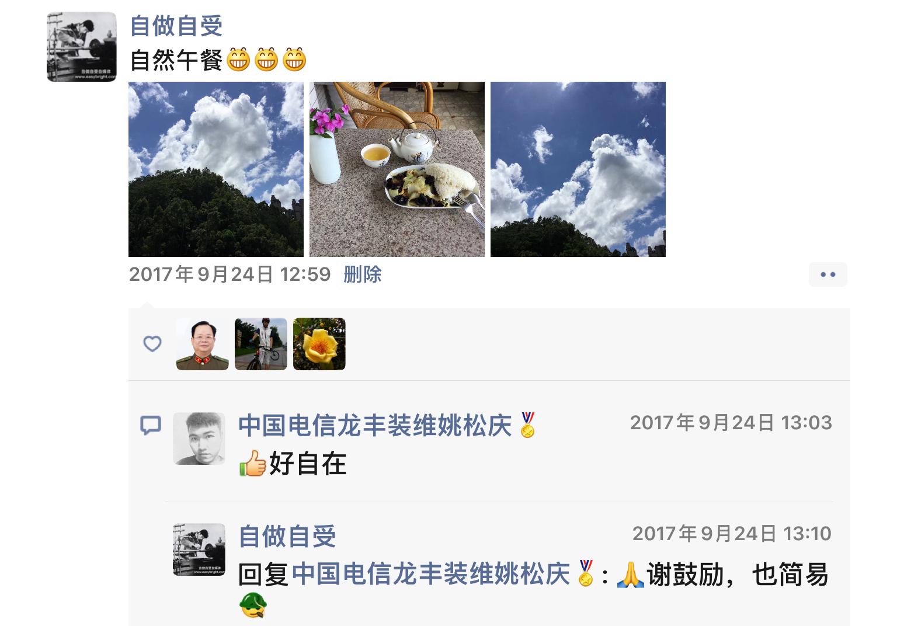
Task: View first photo of clouds over hill
Action: click(216, 169)
